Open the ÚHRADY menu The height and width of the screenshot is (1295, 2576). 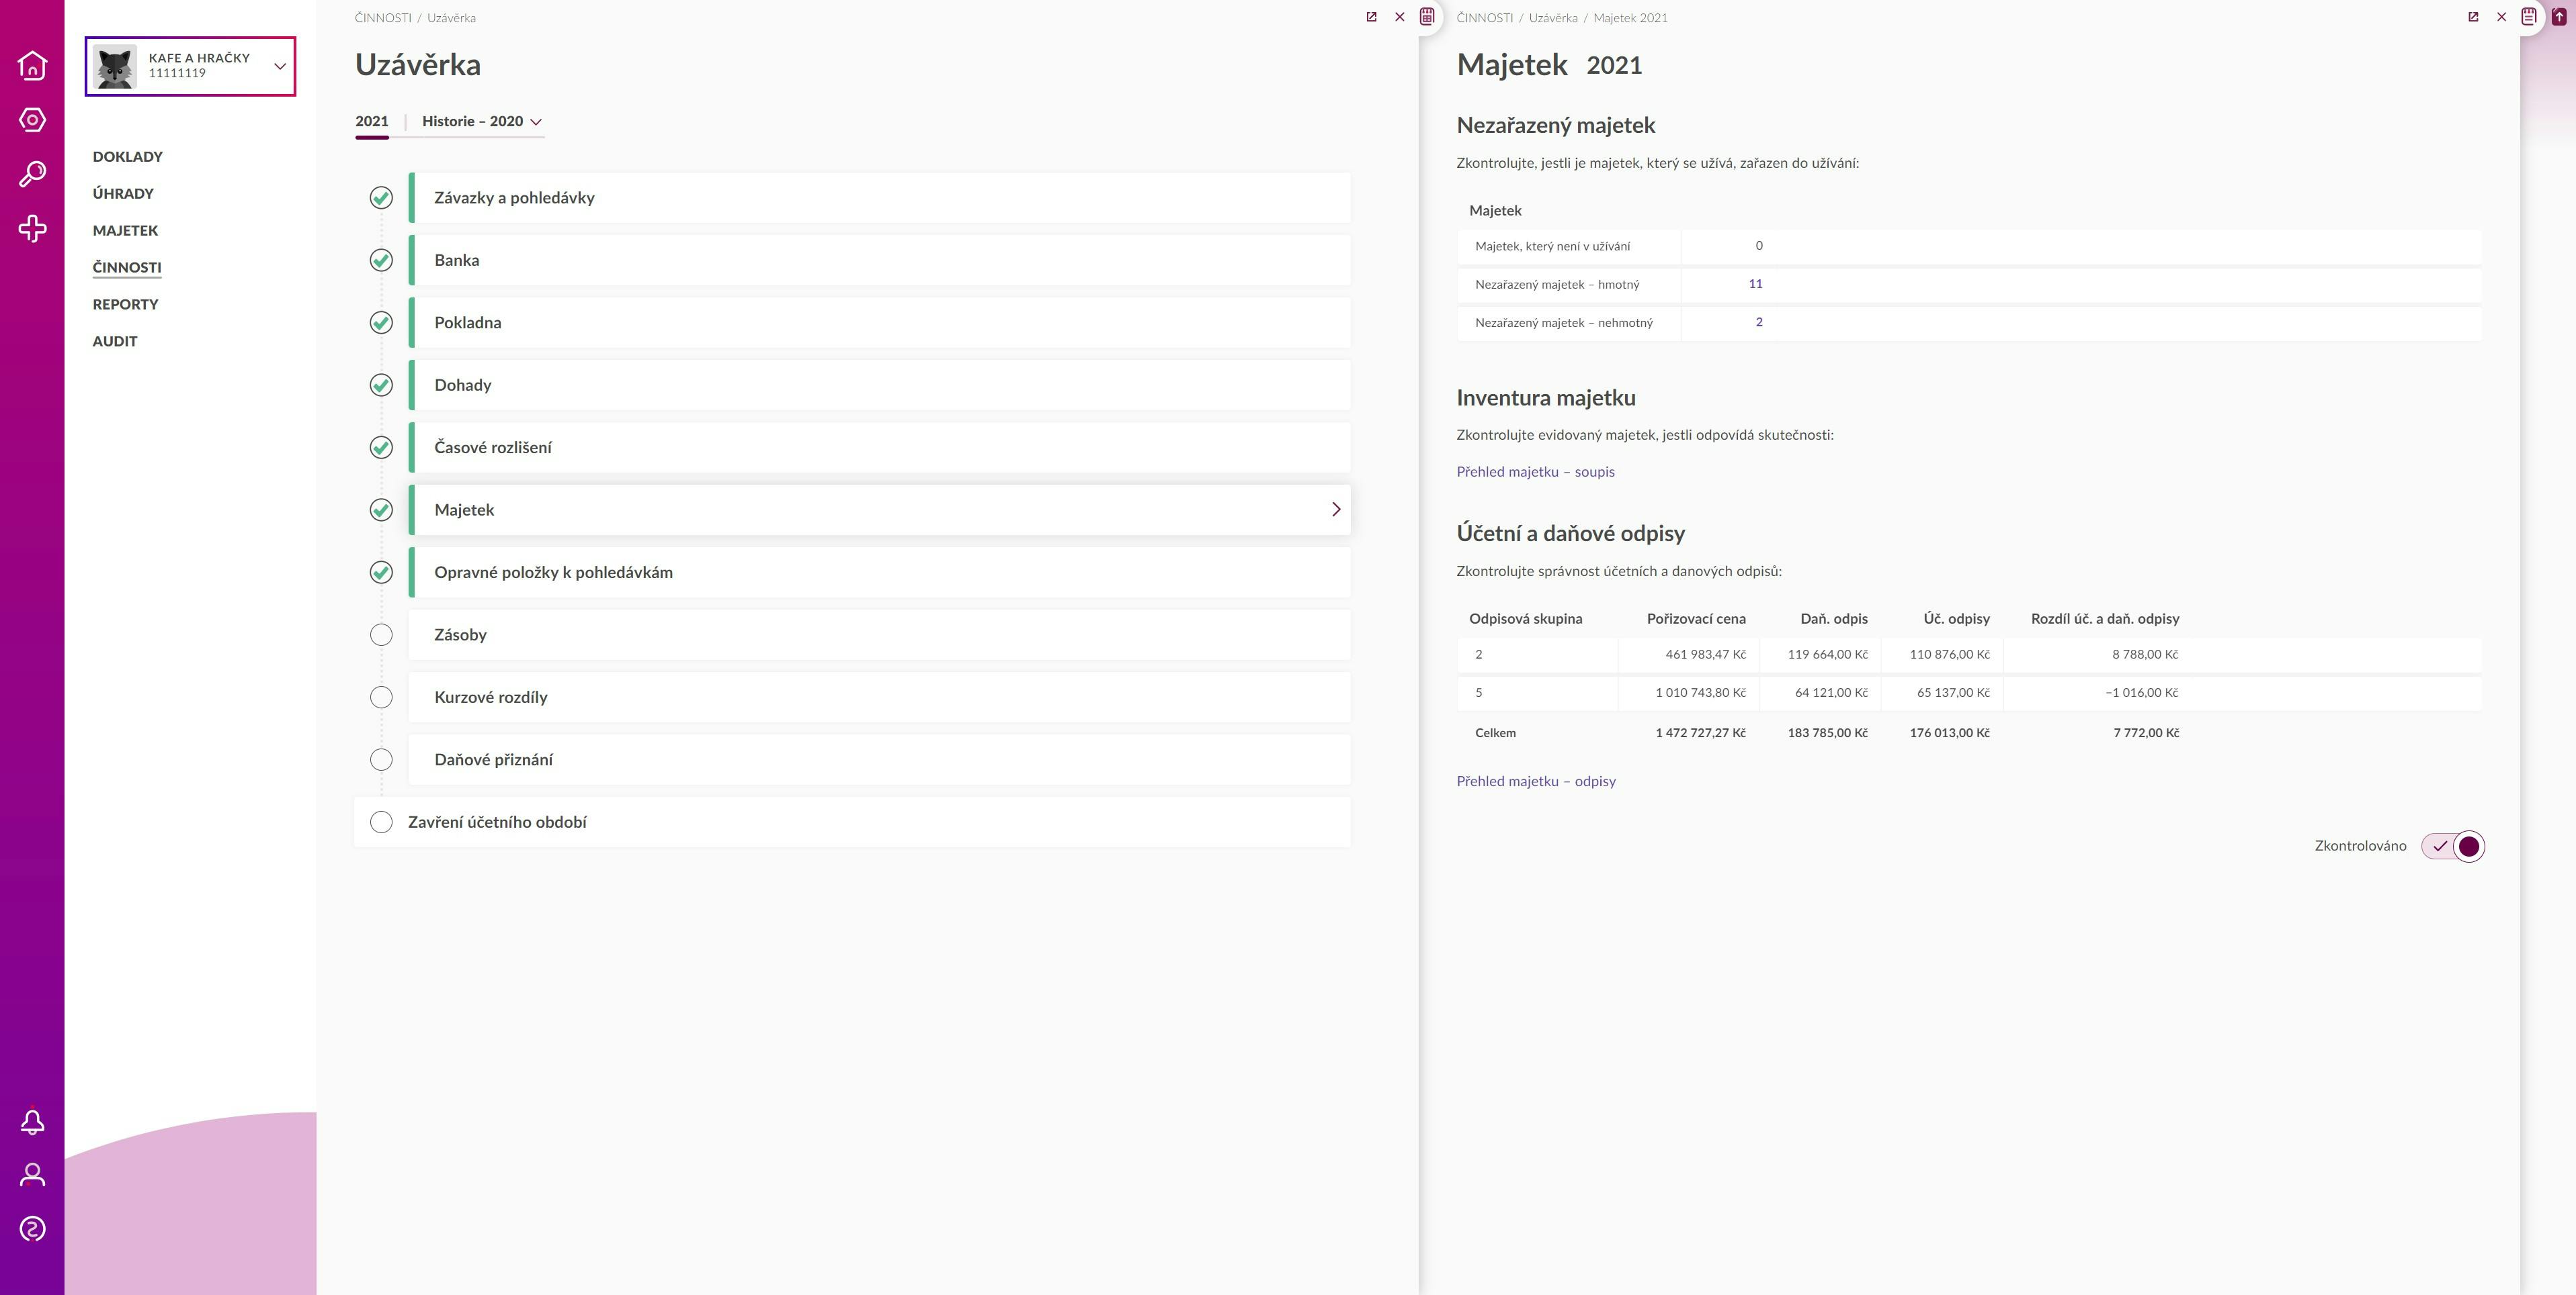tap(123, 194)
